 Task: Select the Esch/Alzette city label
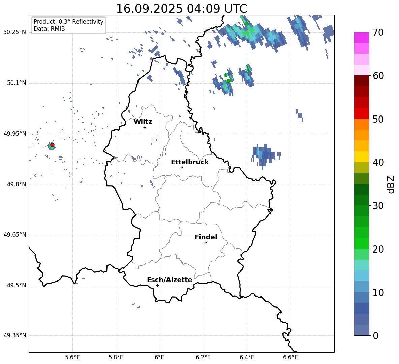pos(170,280)
